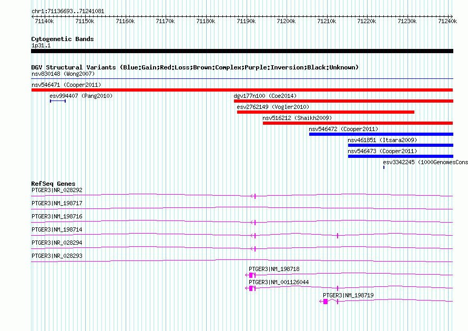Click the blue nsv546473 gain bar
This screenshot has width=468, height=331.
(x=401, y=156)
